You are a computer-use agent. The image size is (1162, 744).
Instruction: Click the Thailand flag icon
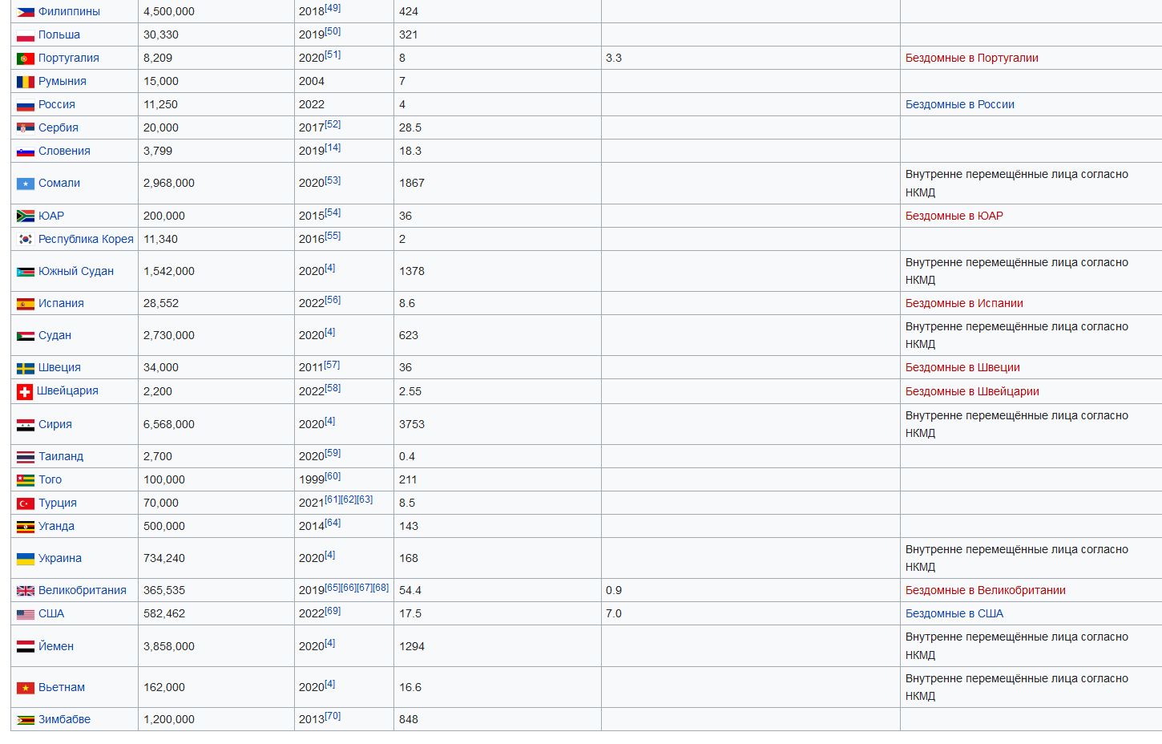point(26,457)
